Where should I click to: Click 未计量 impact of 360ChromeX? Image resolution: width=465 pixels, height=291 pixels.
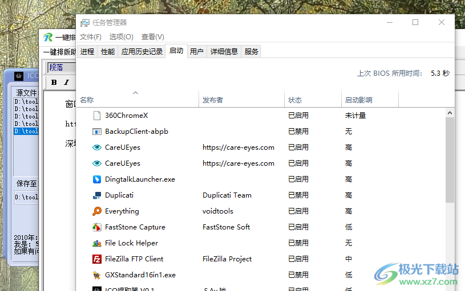(355, 116)
